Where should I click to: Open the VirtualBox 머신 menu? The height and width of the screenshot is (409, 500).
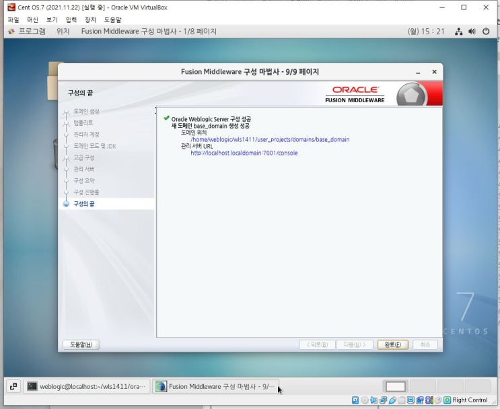(x=32, y=20)
